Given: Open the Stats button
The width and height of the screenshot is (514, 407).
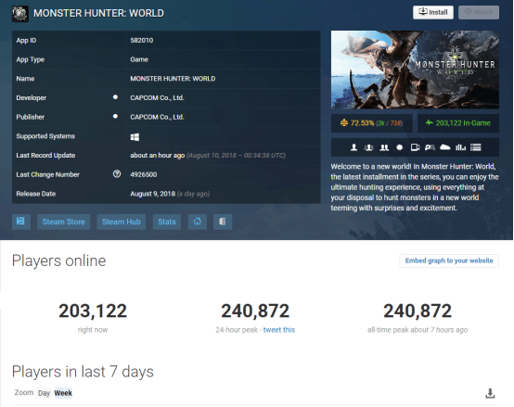Looking at the screenshot, I should coord(167,222).
